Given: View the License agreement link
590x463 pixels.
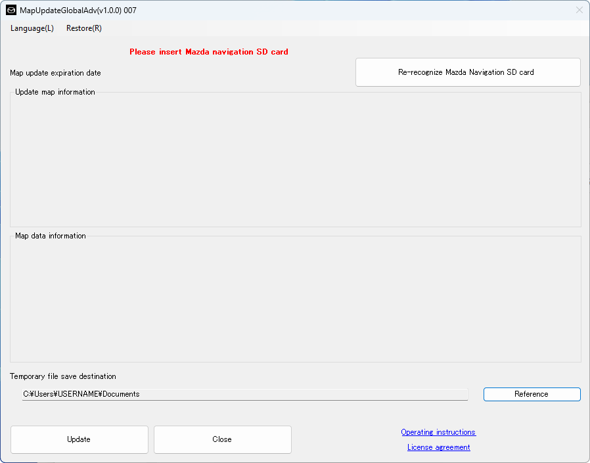Looking at the screenshot, I should point(438,447).
